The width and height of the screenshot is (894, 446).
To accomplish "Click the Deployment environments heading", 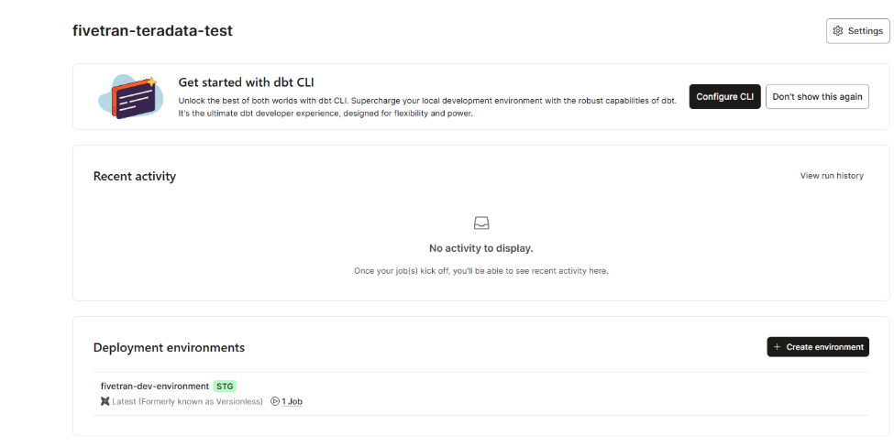I will coord(169,347).
